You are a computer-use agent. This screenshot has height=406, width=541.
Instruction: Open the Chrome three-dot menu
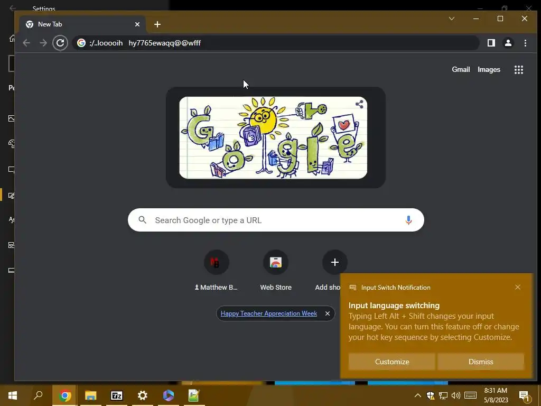[525, 43]
